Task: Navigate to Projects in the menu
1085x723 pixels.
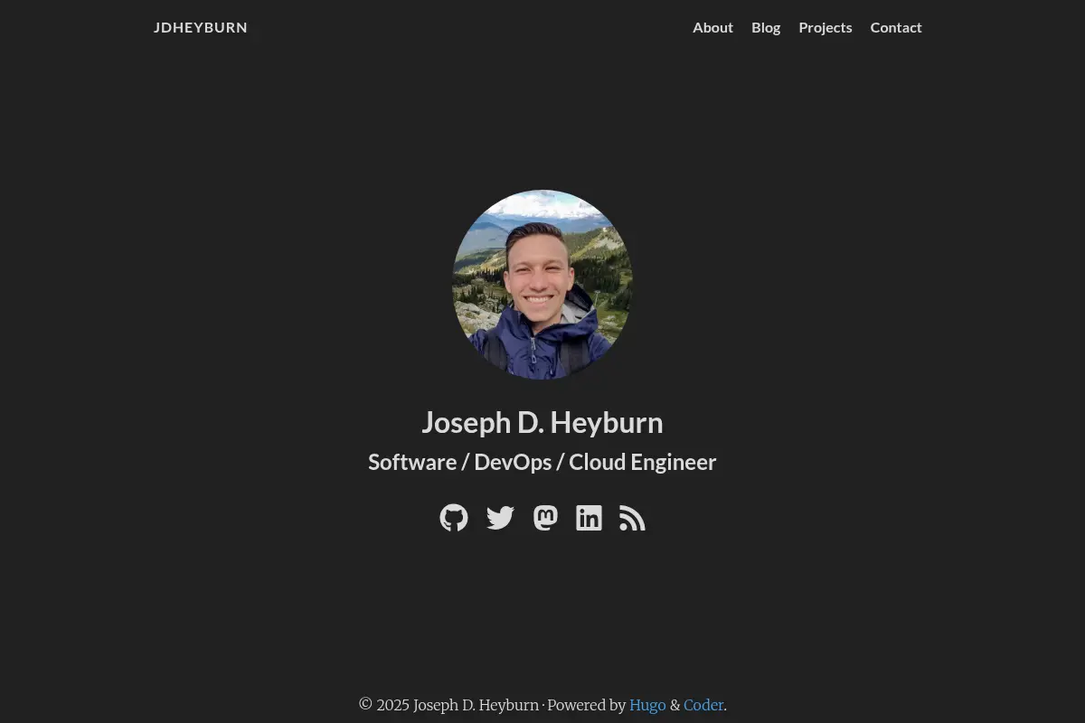Action: 826,27
